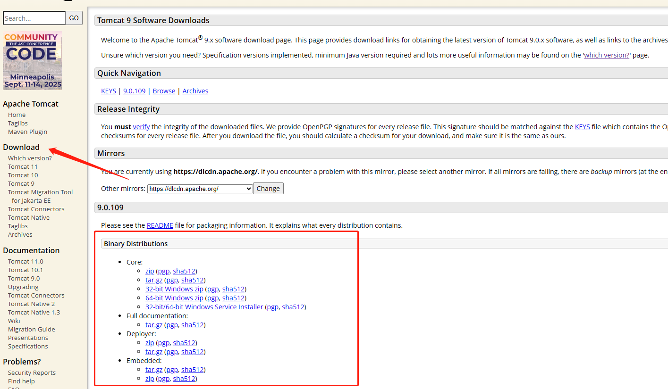668x389 pixels.
Task: Open Tomcat 9.0 documentation
Action: 24,278
